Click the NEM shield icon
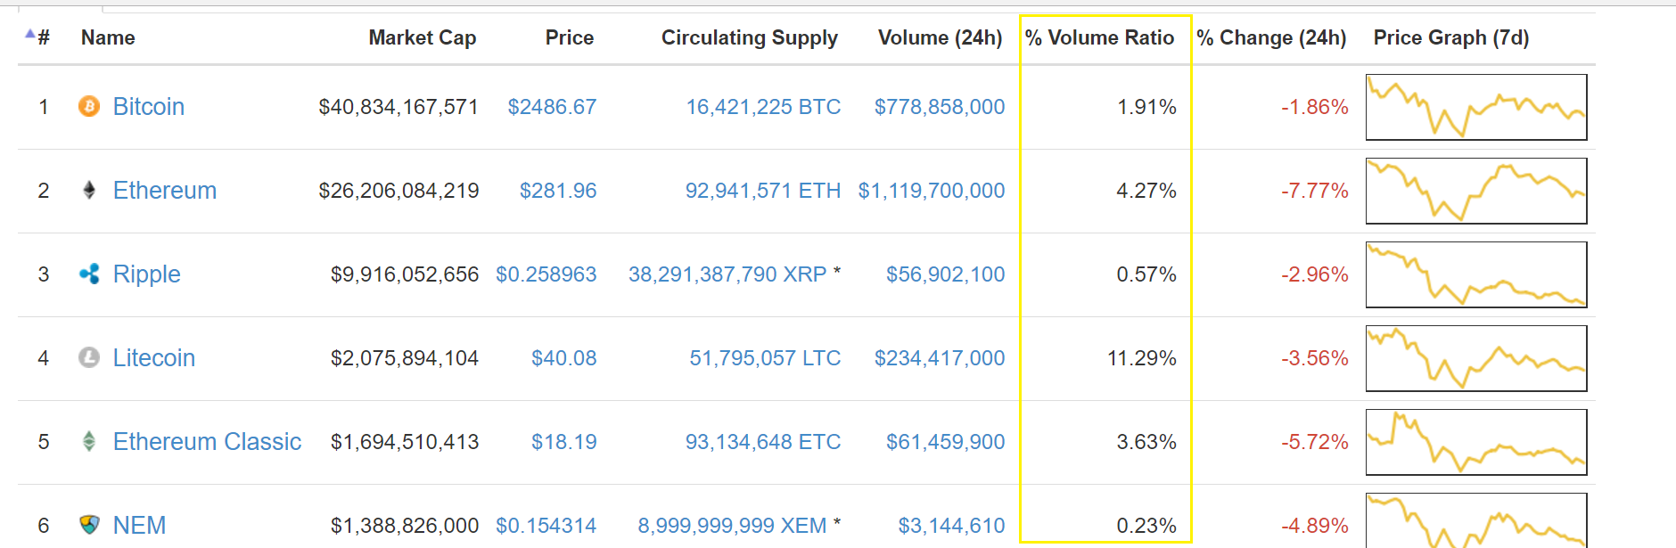The height and width of the screenshot is (548, 1676). [x=89, y=525]
